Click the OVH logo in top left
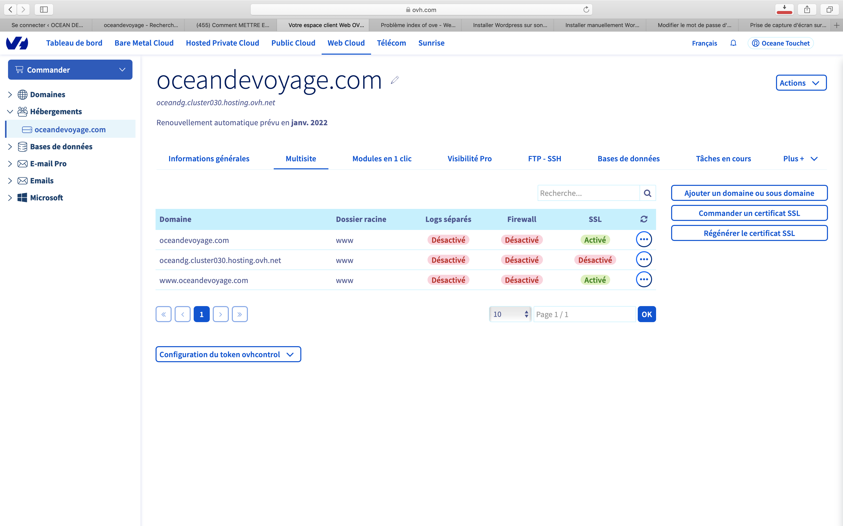843x526 pixels. pos(17,43)
